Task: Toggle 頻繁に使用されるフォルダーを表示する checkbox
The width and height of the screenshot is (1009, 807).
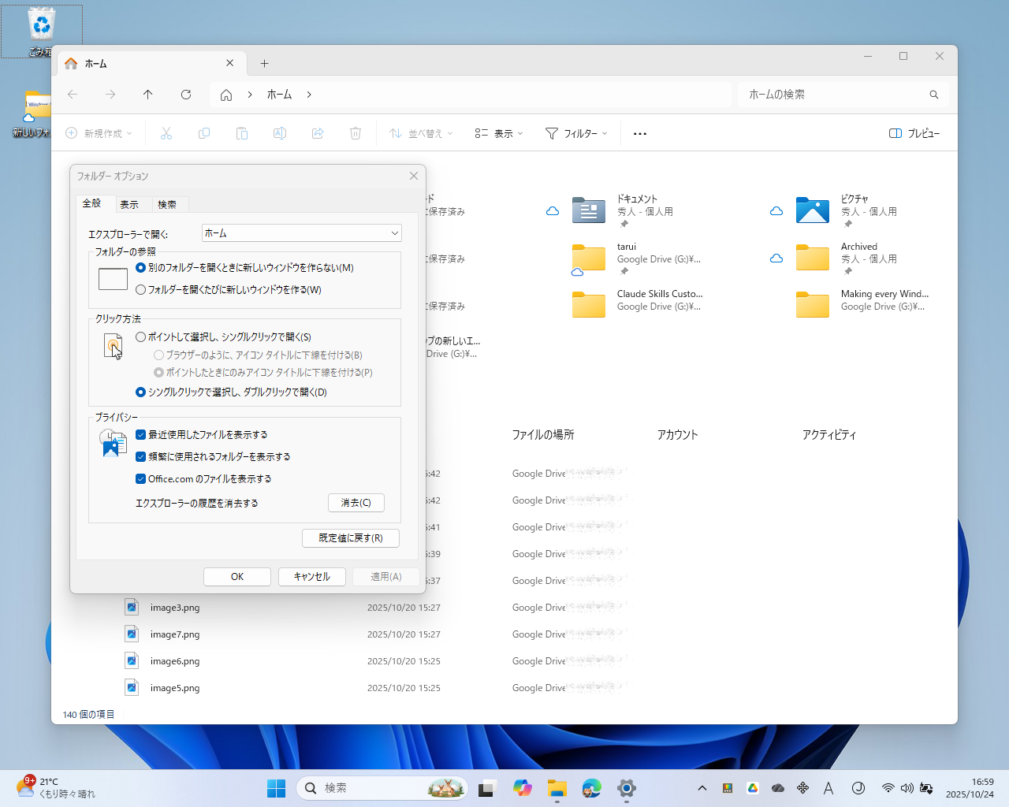Action: pyautogui.click(x=141, y=457)
